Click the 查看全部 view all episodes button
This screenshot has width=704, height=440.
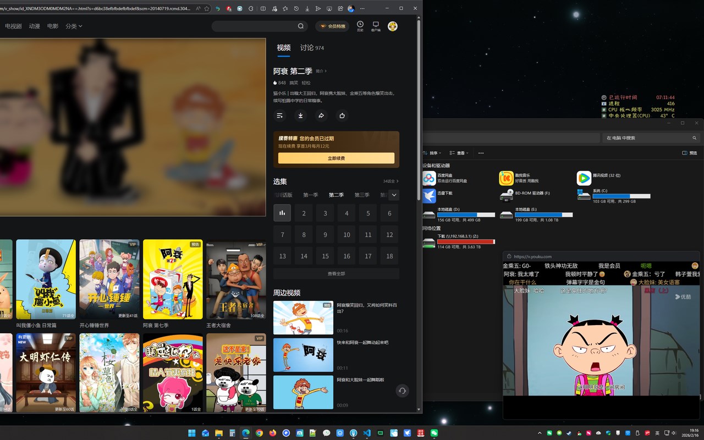(336, 273)
